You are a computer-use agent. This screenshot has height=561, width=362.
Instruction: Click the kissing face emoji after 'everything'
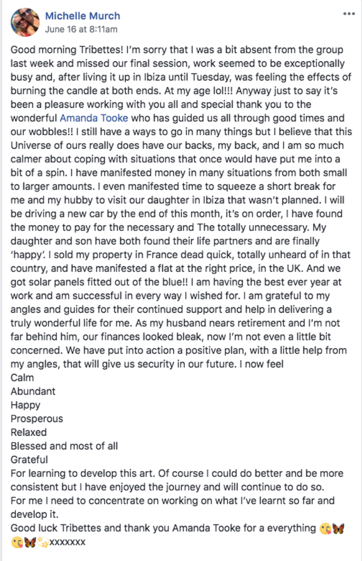point(325,529)
